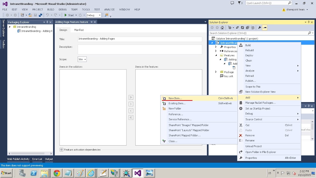Click the Visual Studio taskbar icon
The image size is (316, 178).
138,173
